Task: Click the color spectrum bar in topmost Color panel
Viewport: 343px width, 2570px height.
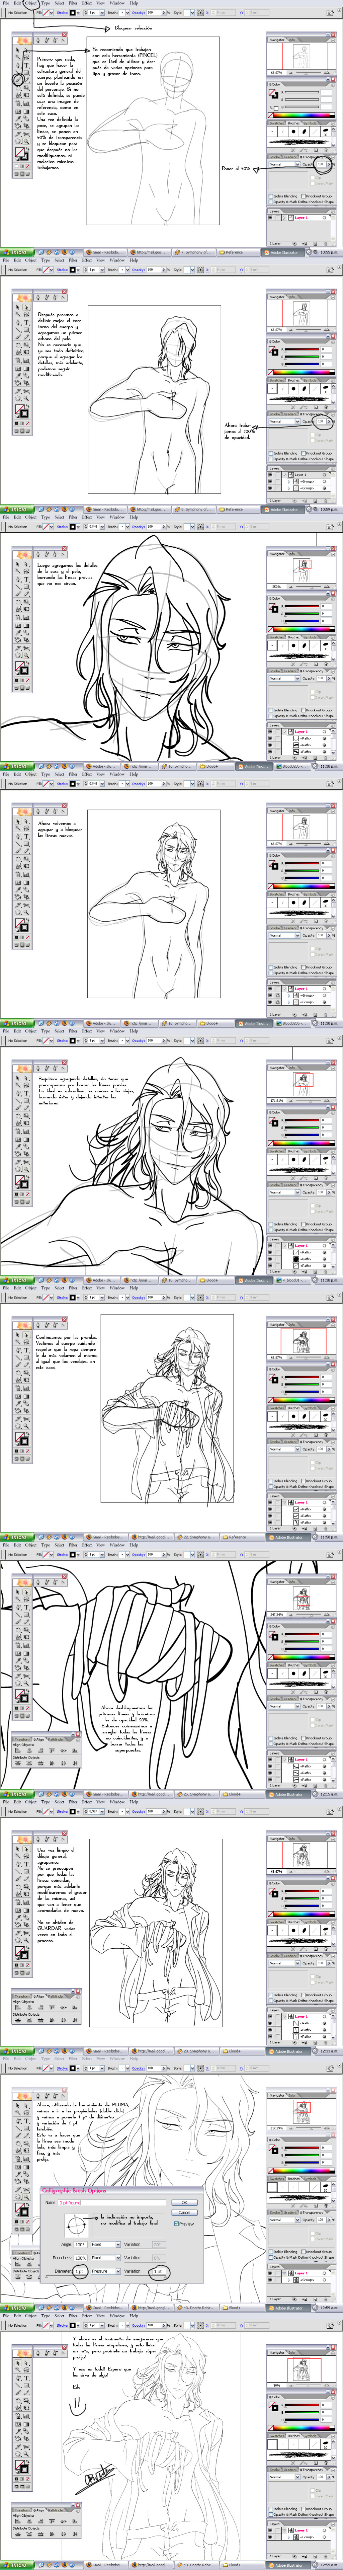Action: [x=301, y=116]
